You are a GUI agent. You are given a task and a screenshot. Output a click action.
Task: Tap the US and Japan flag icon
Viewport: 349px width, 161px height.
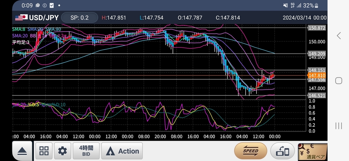(x=21, y=18)
